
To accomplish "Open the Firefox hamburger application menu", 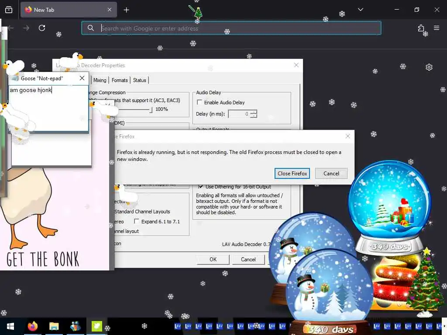I will point(437,28).
